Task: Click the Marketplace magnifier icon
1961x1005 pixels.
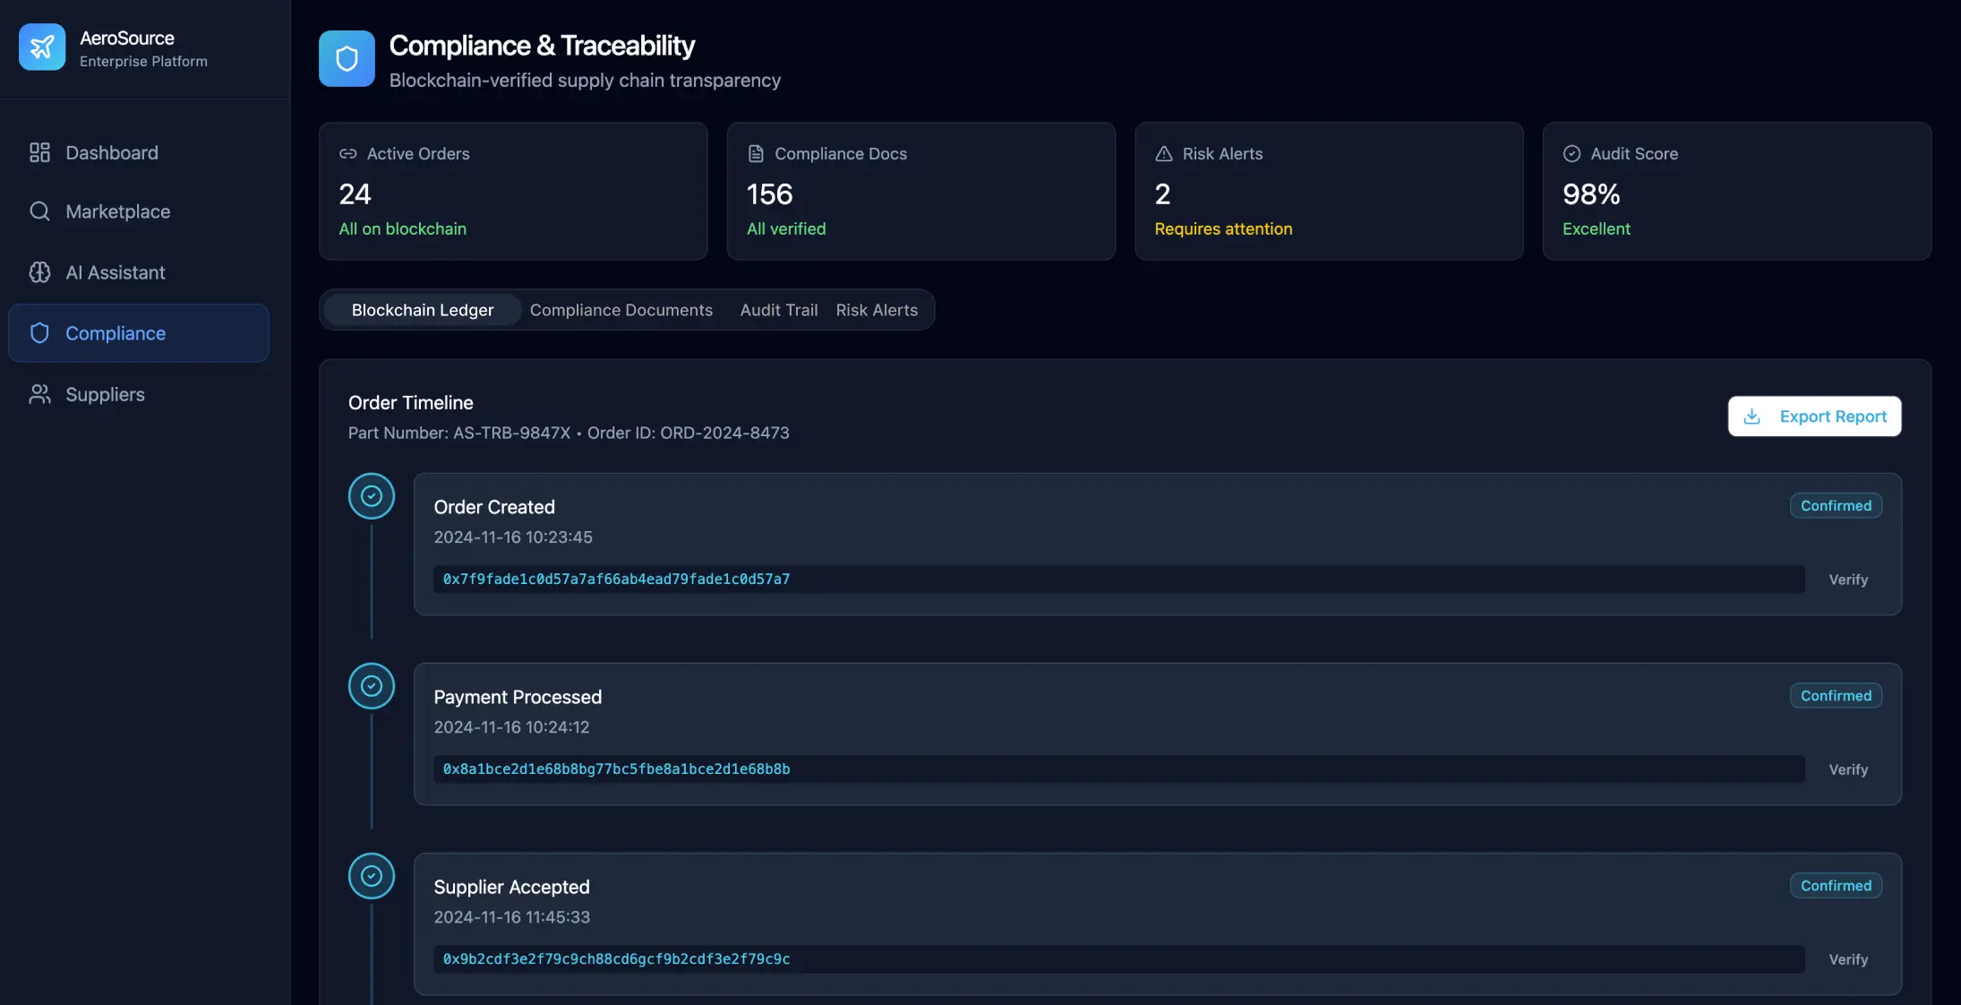Action: point(39,211)
